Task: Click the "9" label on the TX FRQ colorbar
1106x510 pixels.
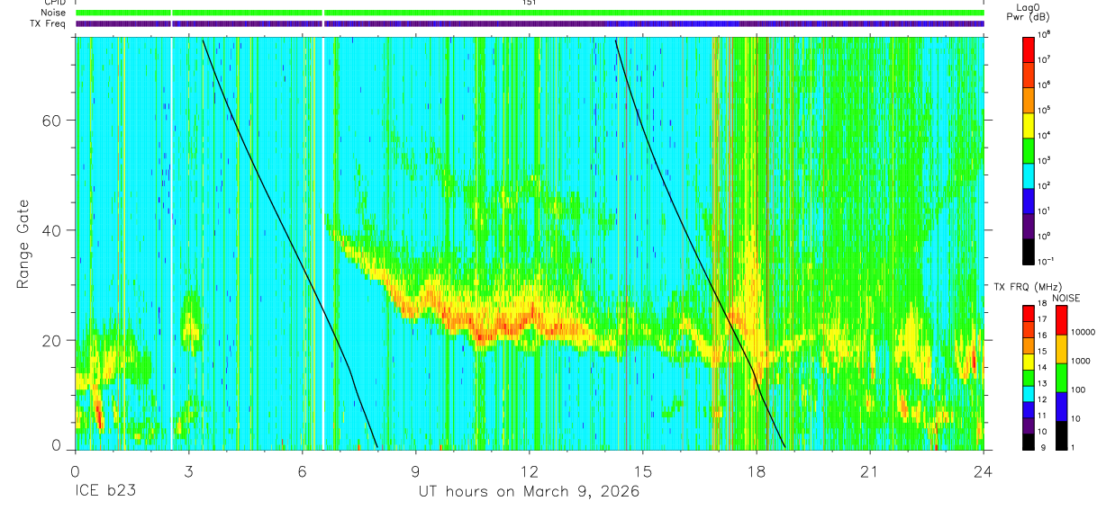Action: pos(1042,447)
